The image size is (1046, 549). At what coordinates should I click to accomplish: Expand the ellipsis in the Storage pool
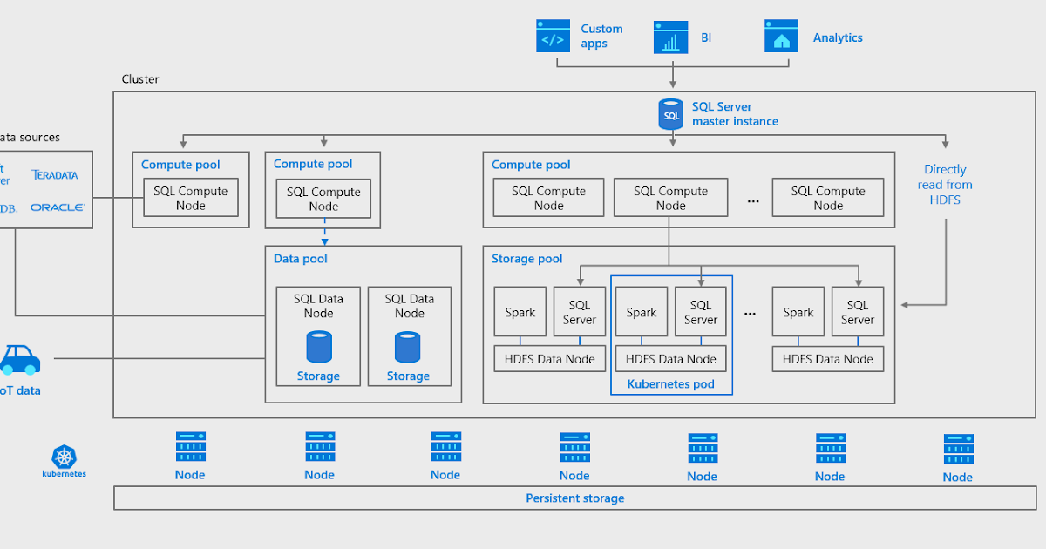(x=750, y=314)
